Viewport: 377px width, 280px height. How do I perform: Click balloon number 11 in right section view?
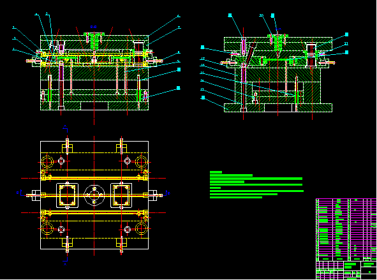346,43
